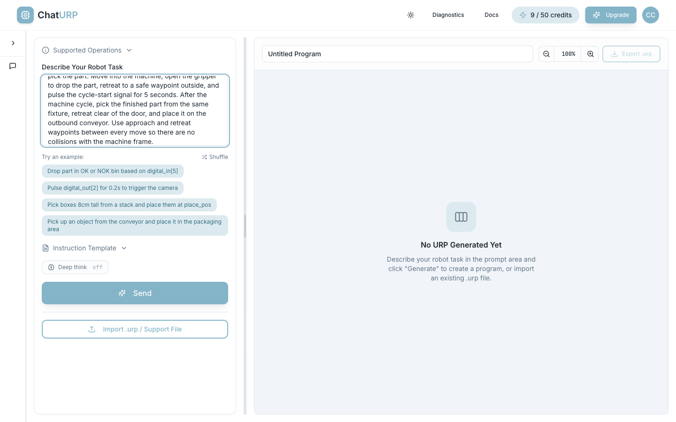The image size is (676, 422).
Task: Click the shuffle examples icon
Action: pos(204,157)
